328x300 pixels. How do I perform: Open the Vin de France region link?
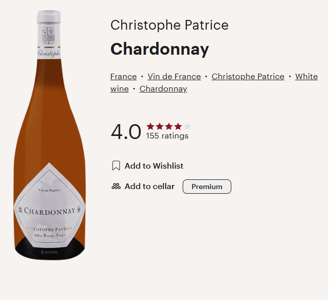(174, 77)
